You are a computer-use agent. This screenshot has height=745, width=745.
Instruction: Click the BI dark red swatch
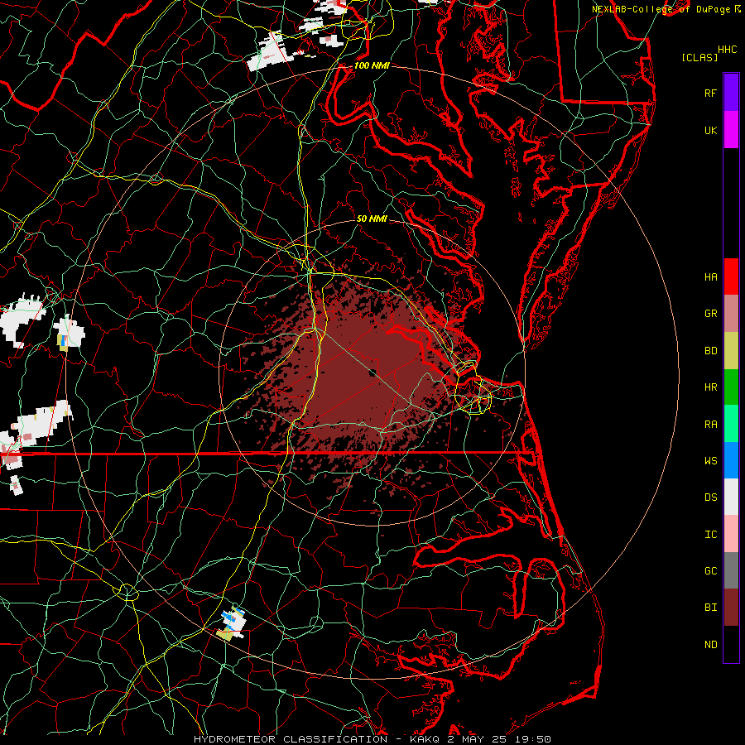(731, 608)
